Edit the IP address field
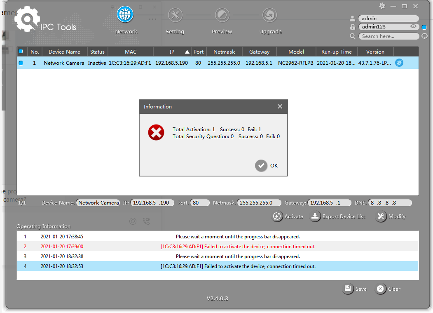Image resolution: width=433 pixels, height=313 pixels. [152, 202]
